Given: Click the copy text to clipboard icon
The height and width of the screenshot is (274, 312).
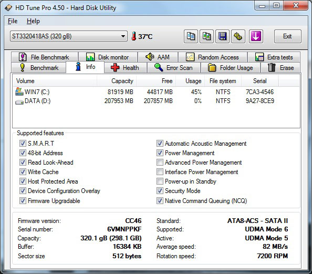Looking at the screenshot, I should (x=191, y=36).
